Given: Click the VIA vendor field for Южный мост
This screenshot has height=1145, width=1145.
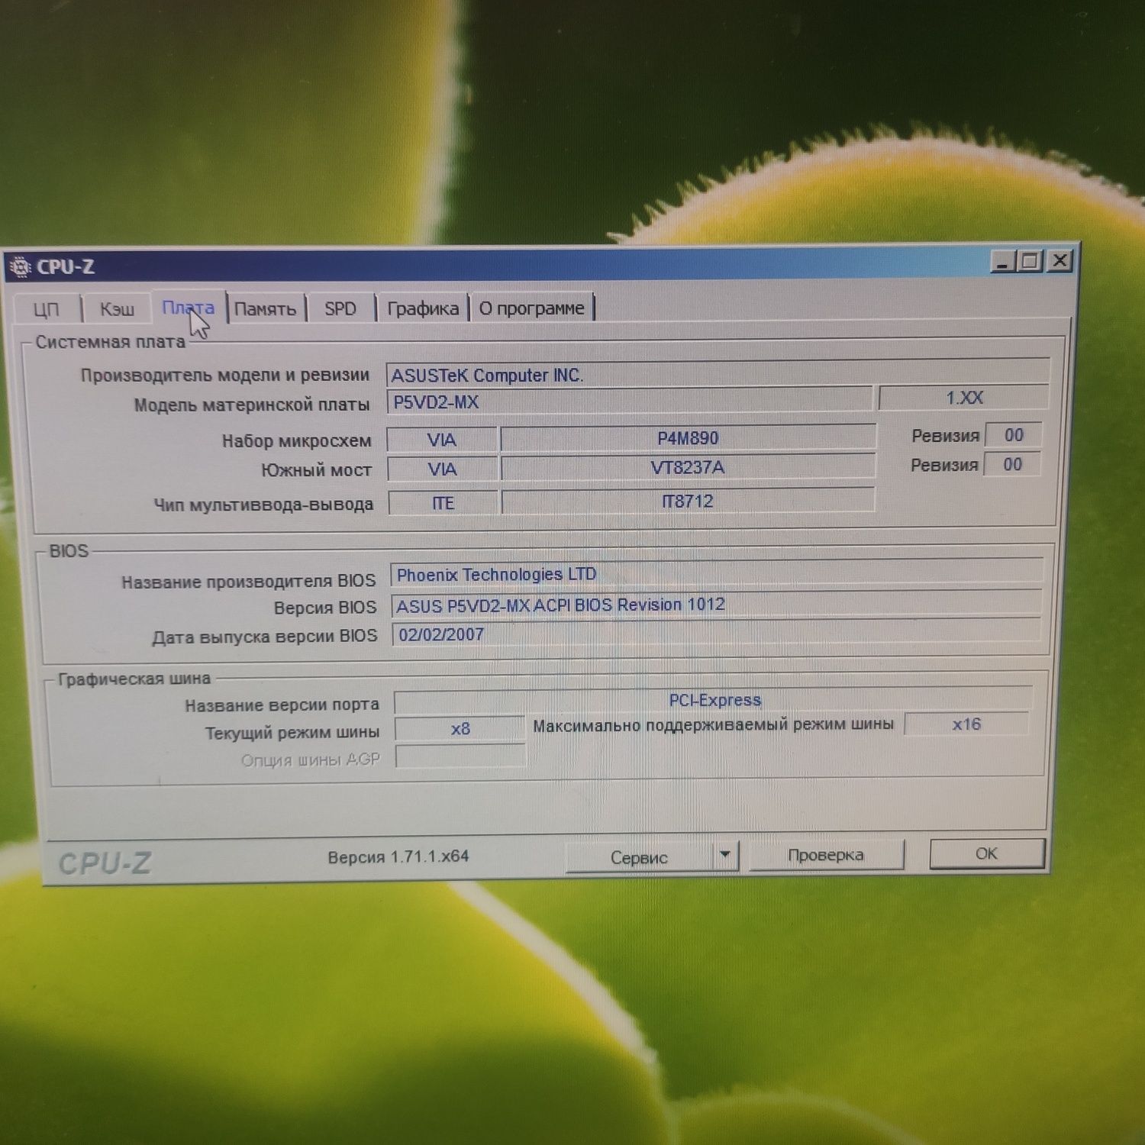Looking at the screenshot, I should pos(442,469).
